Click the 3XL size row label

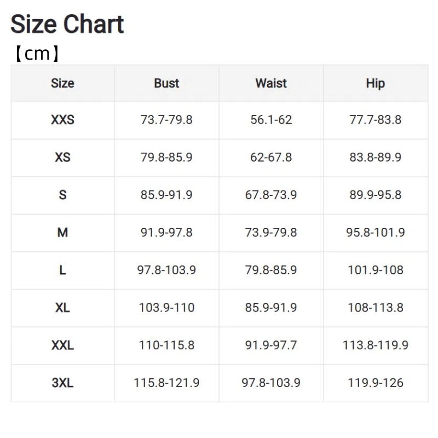point(62,383)
